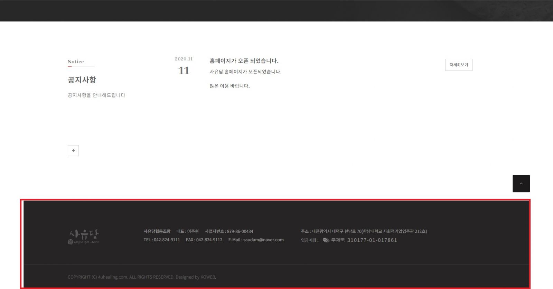Click the saudam@naver.com email address

point(263,240)
